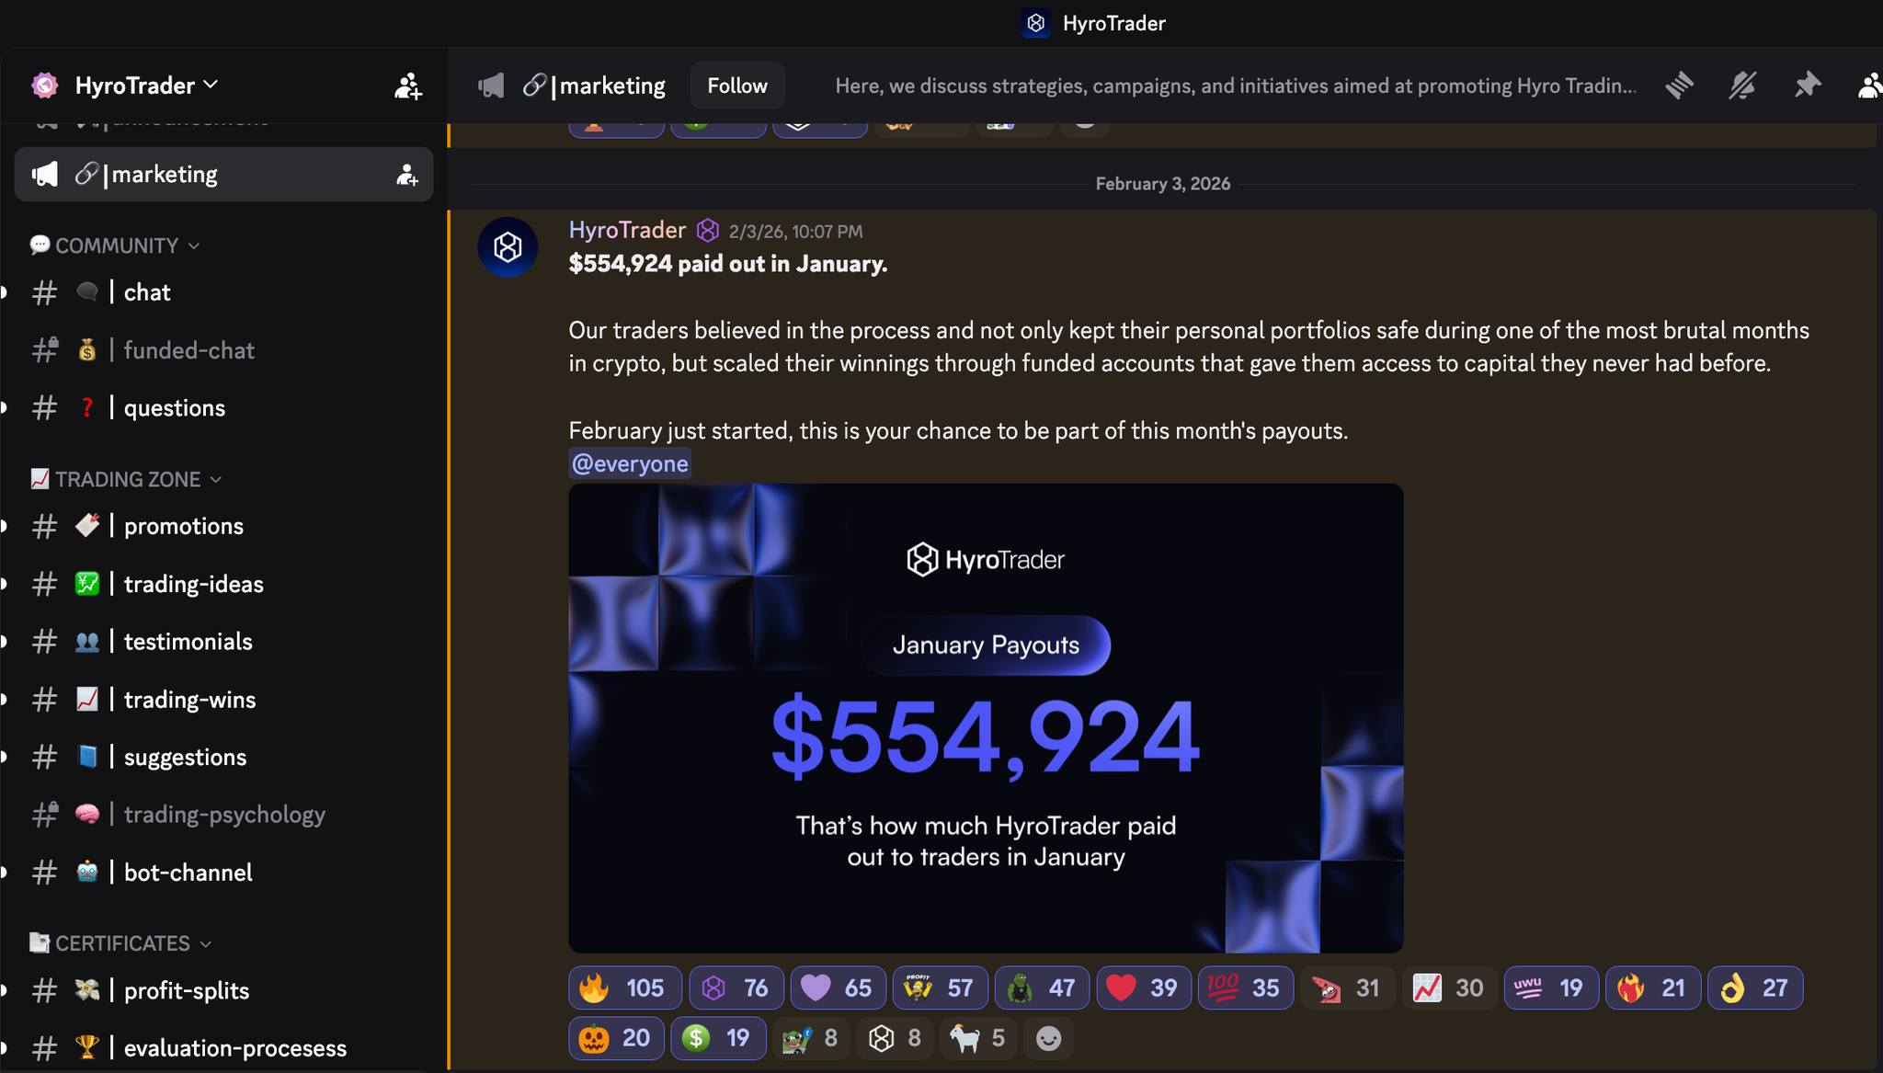
Task: Click announcement megaphone icon in channel header
Action: (x=491, y=86)
